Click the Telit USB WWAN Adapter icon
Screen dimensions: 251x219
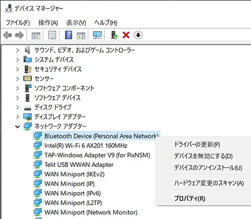coord(38,164)
